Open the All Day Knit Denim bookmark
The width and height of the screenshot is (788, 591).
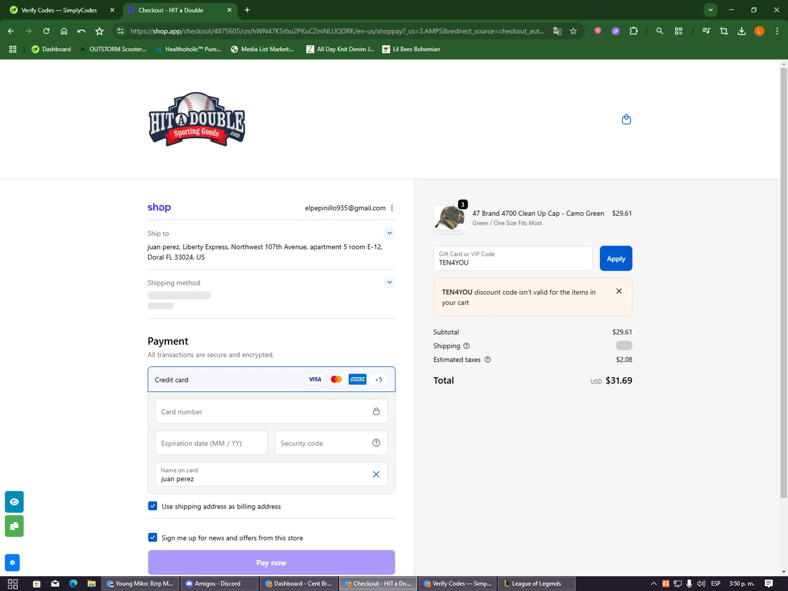340,49
